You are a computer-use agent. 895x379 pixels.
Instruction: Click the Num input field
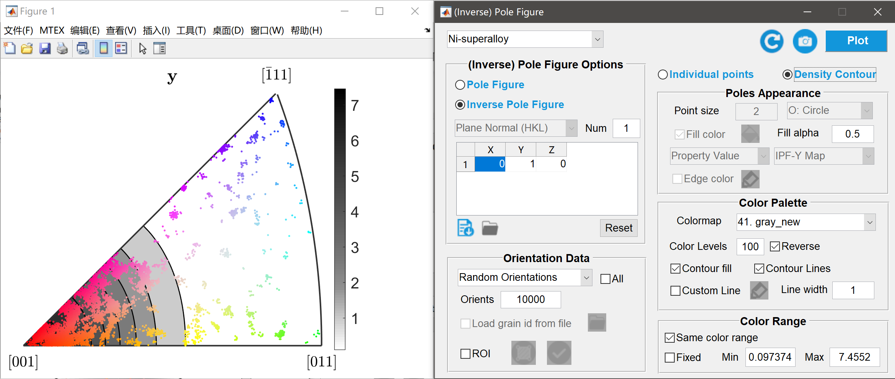(626, 128)
